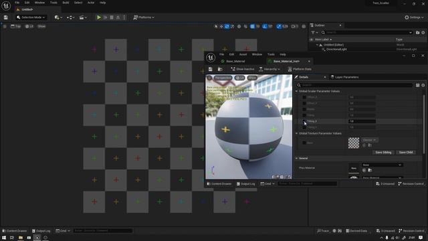The image size is (428, 241).
Task: Open the main editor Settings menu
Action: coord(414,17)
